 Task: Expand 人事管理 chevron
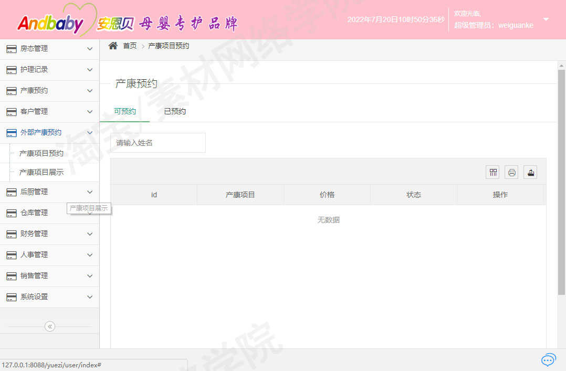click(90, 255)
